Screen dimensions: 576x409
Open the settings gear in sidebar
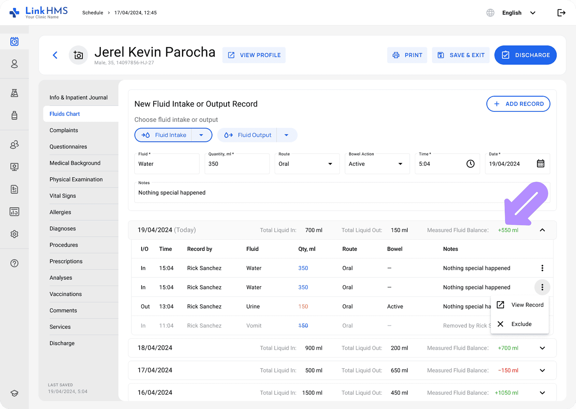[14, 234]
